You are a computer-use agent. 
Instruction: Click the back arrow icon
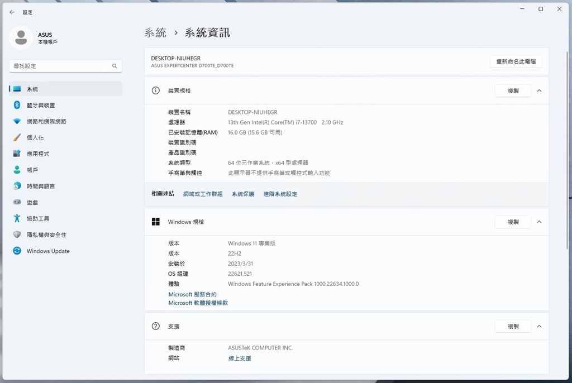[x=12, y=12]
